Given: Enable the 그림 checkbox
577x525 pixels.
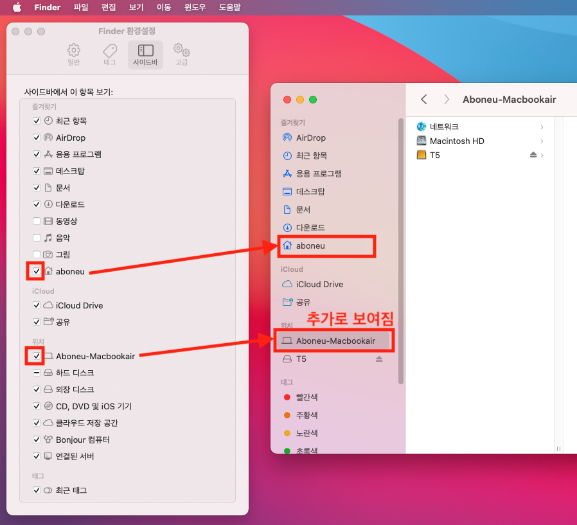Looking at the screenshot, I should coord(37,254).
